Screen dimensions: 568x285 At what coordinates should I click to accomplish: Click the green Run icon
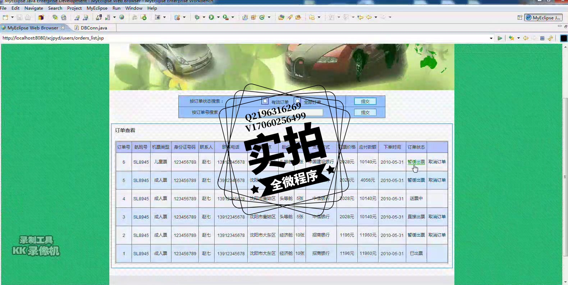coord(211,17)
